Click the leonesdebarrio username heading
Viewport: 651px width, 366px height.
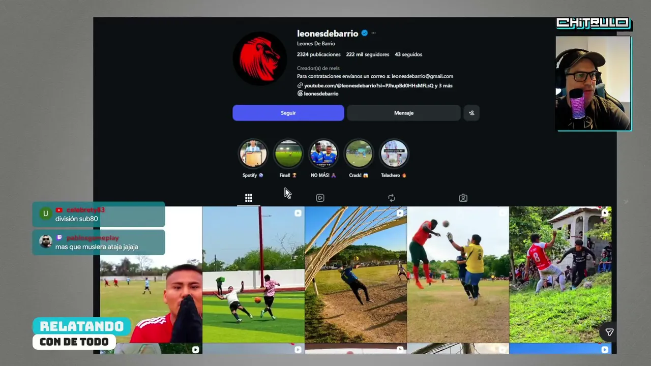[328, 34]
